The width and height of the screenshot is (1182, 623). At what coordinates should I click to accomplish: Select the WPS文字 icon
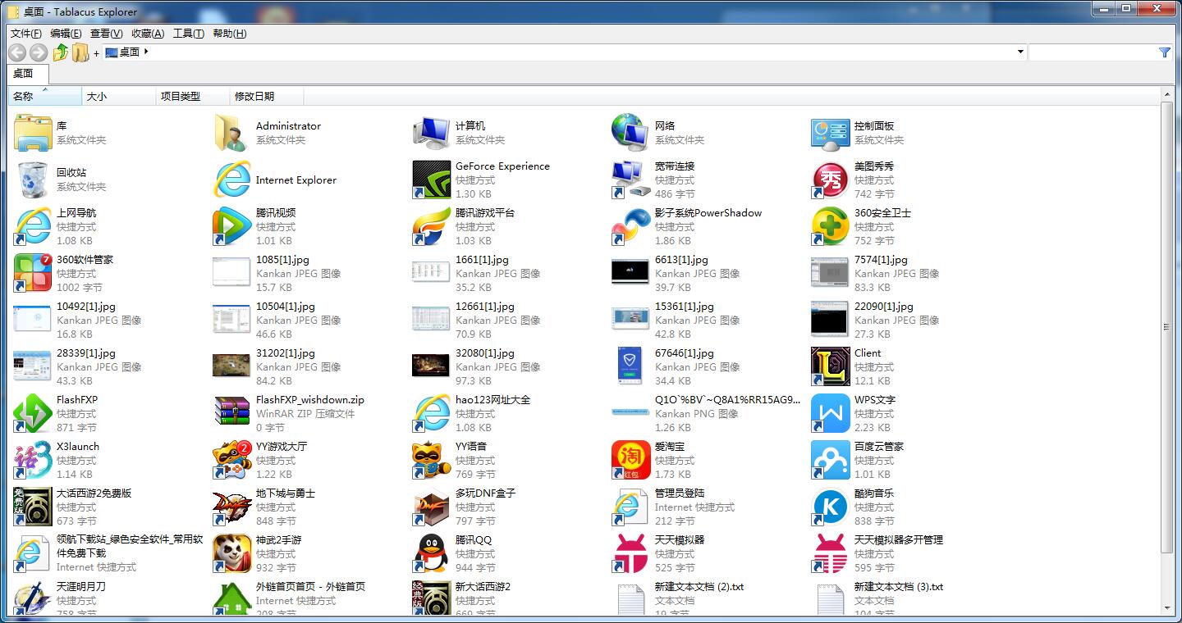[831, 413]
